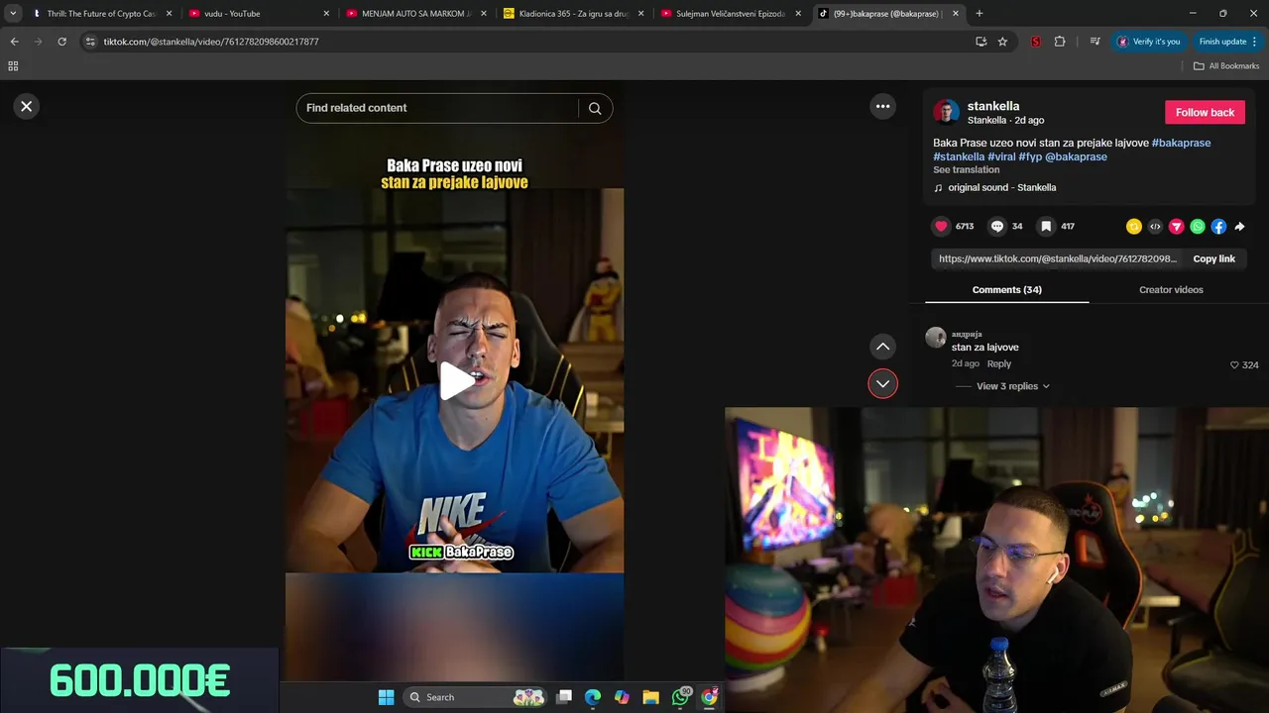Open the stankella username link
1269x713 pixels.
tap(993, 106)
